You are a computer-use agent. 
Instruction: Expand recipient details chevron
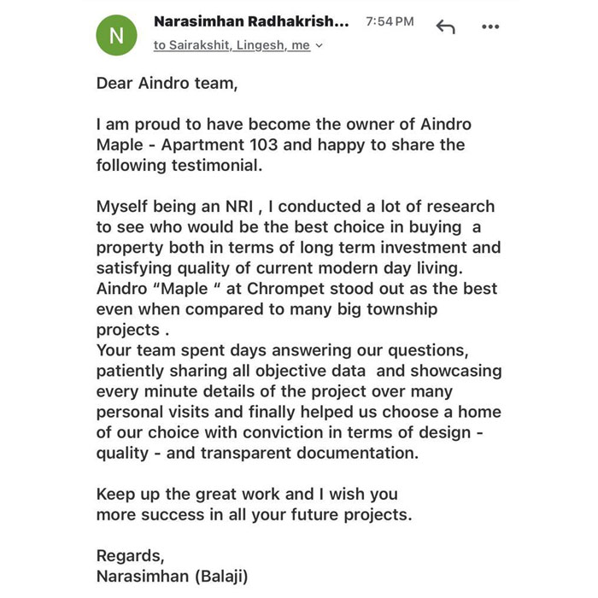tap(320, 46)
